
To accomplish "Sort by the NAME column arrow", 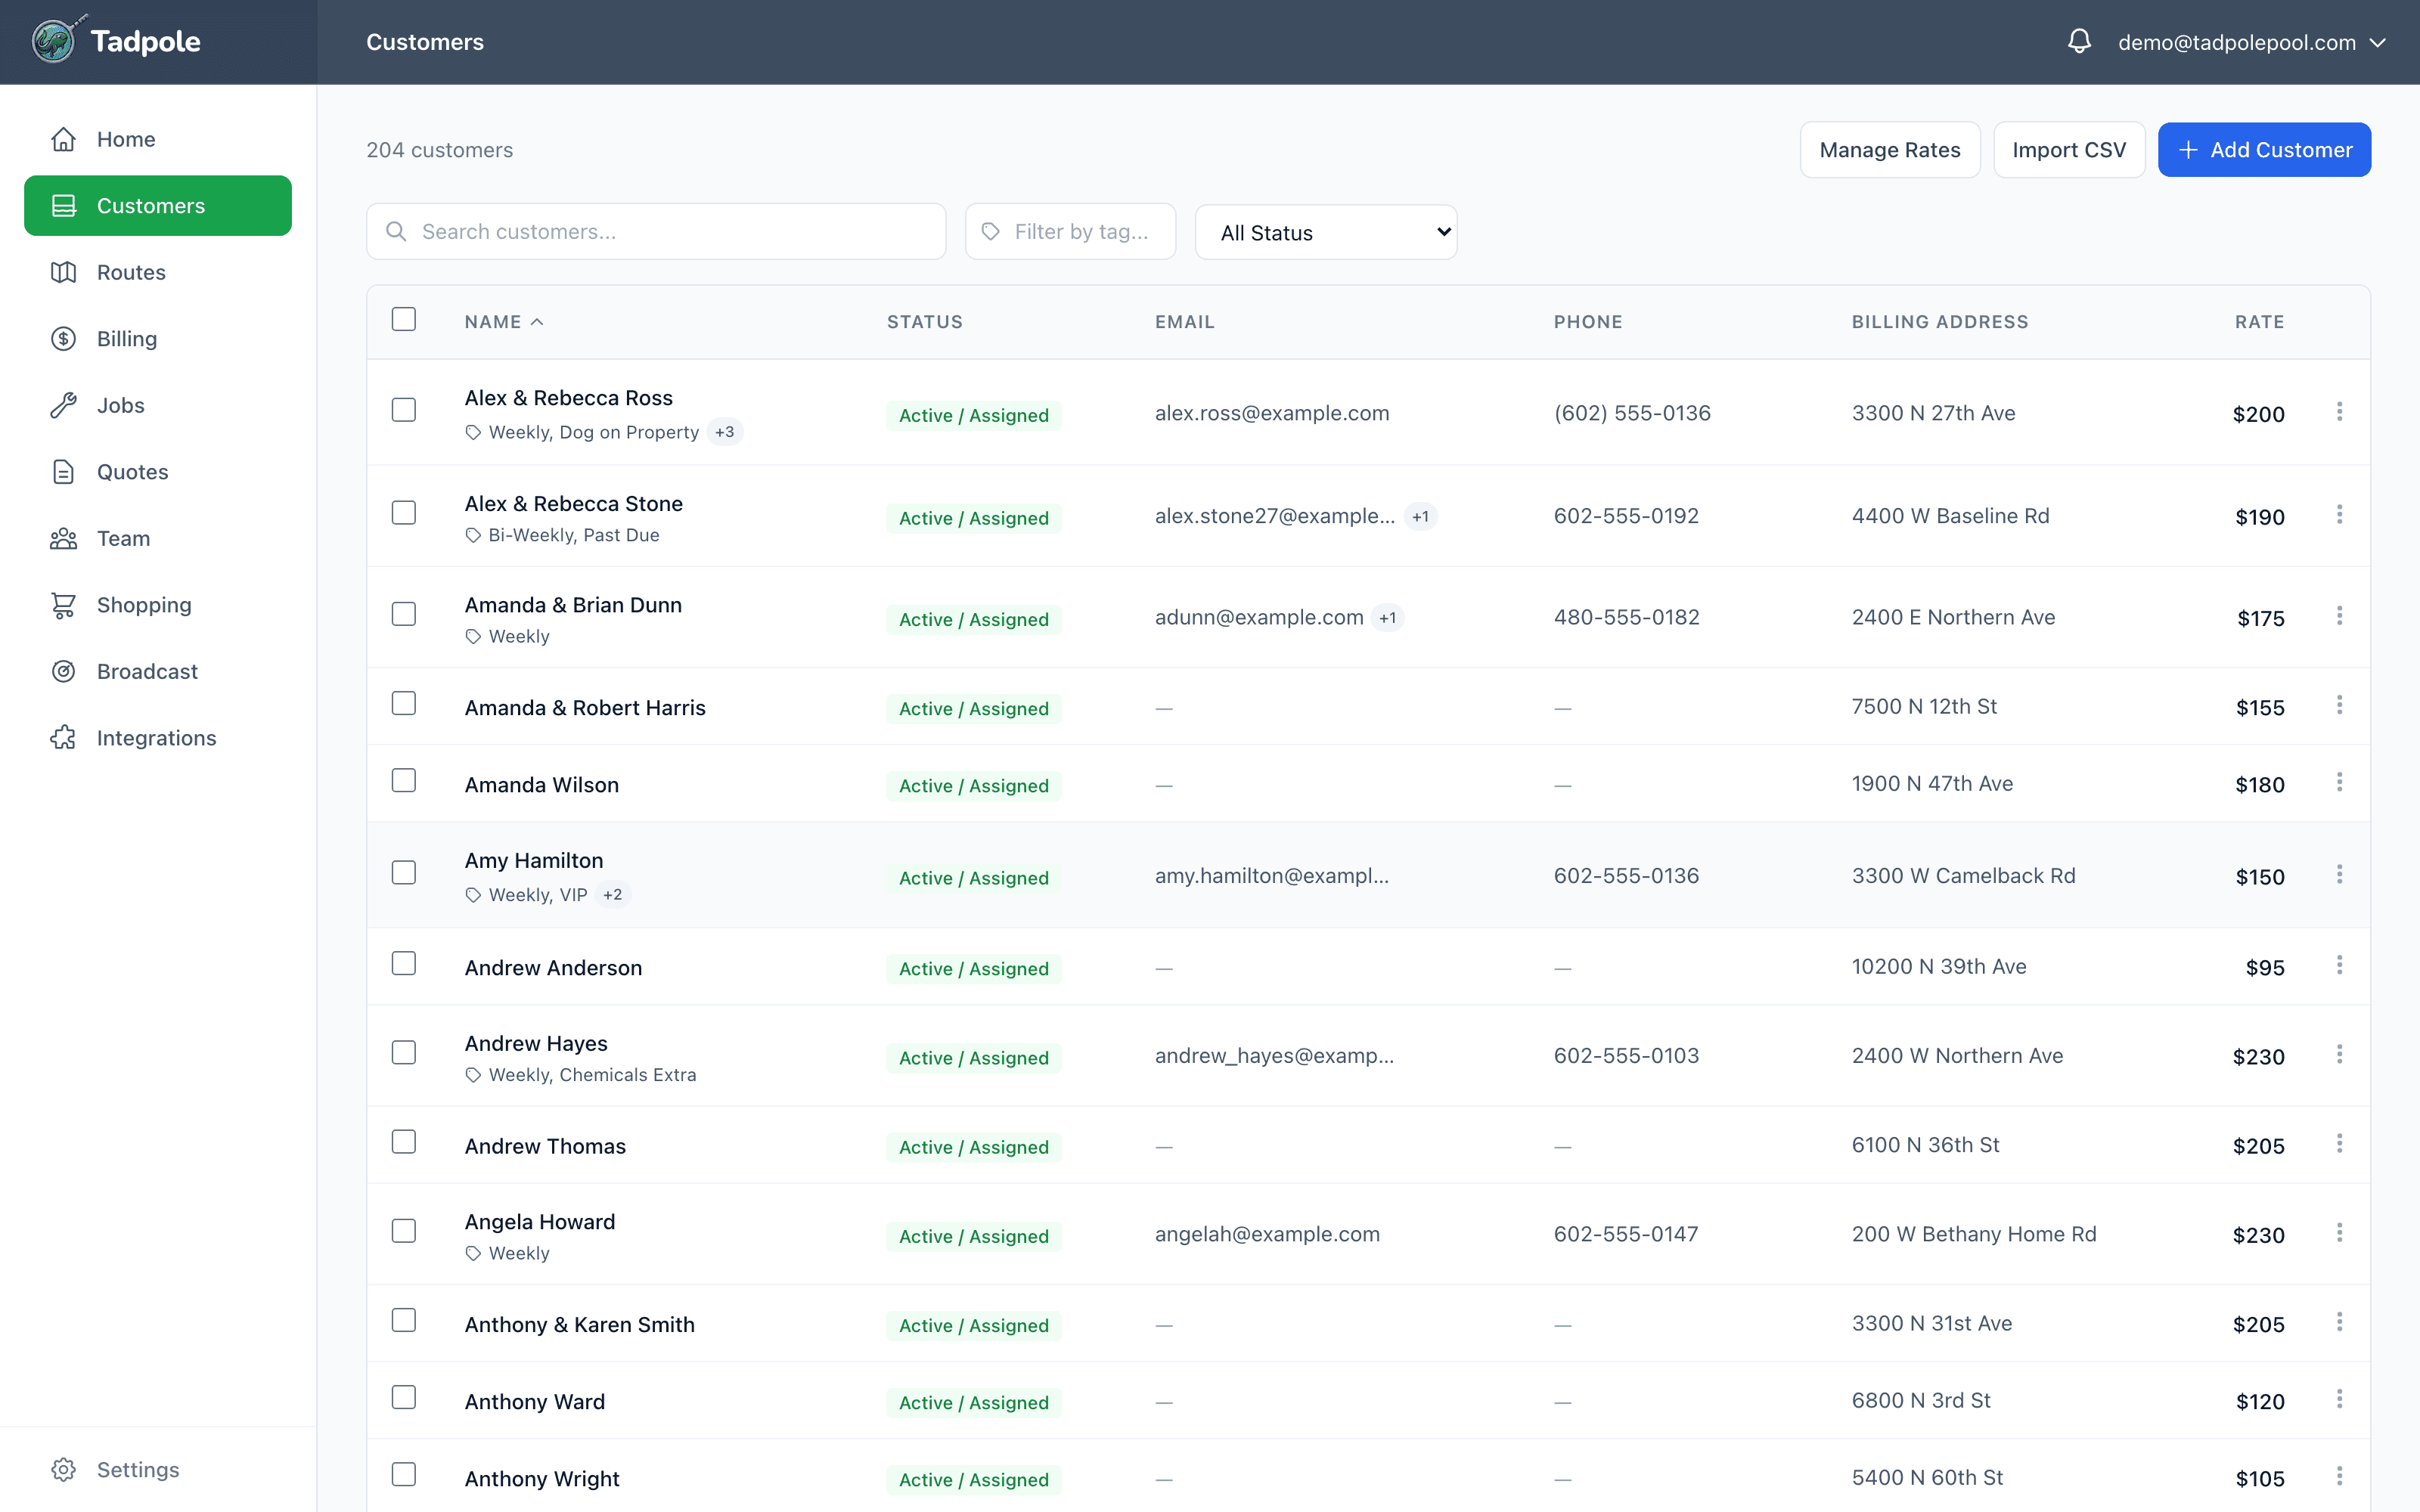I will [537, 322].
